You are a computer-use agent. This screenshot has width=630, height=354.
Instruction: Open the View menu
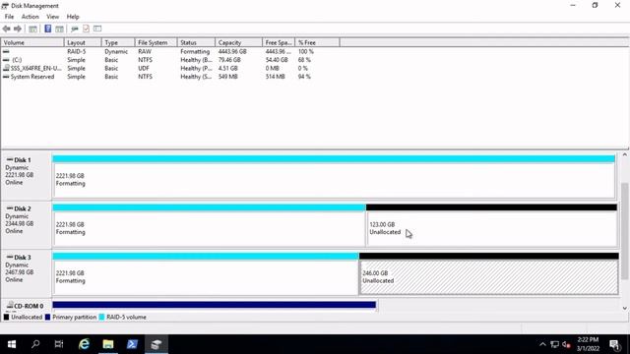tap(52, 17)
